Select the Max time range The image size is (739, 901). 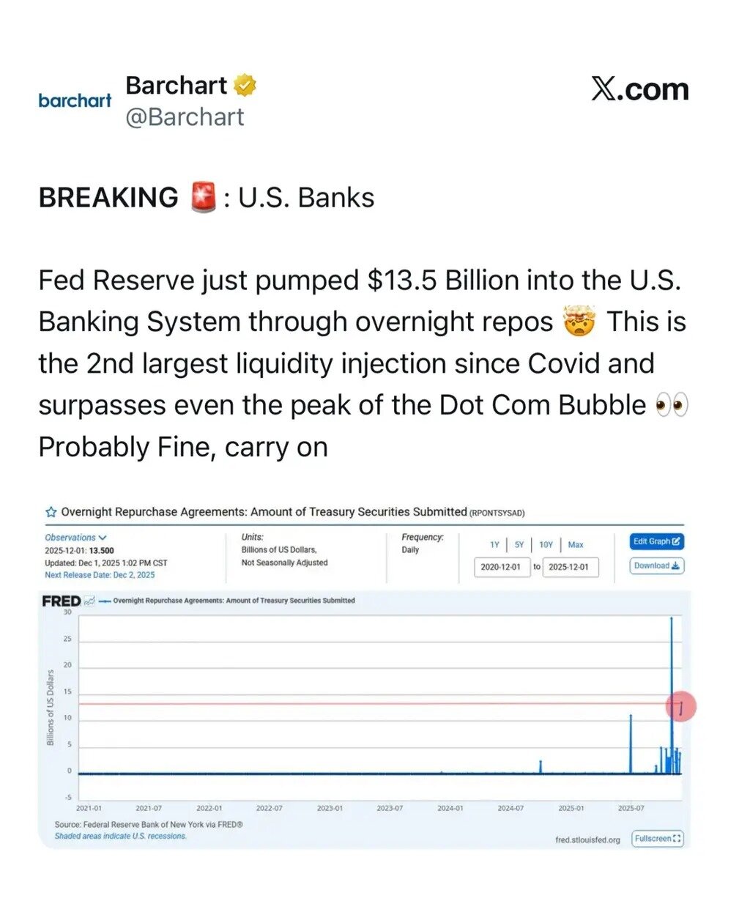(576, 545)
